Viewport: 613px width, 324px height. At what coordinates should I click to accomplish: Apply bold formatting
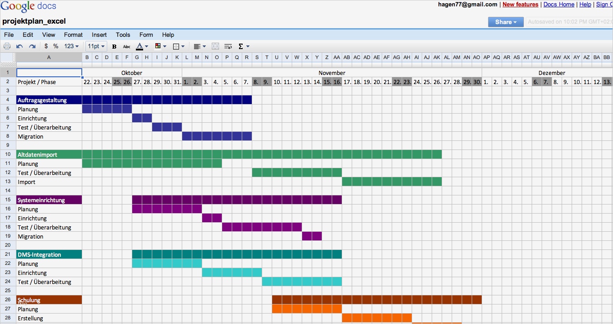[x=114, y=46]
